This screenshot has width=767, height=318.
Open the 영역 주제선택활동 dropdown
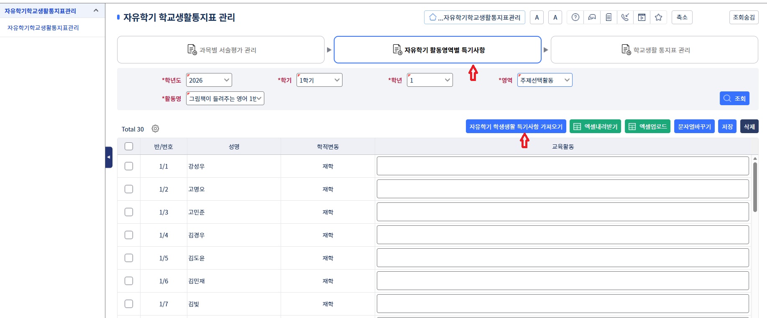545,80
